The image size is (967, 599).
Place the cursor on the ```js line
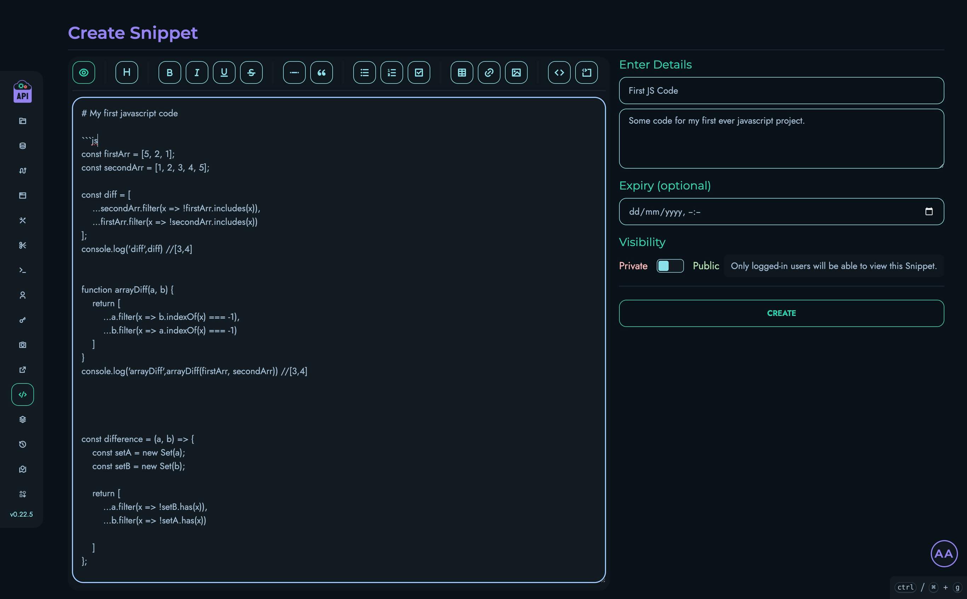click(90, 141)
